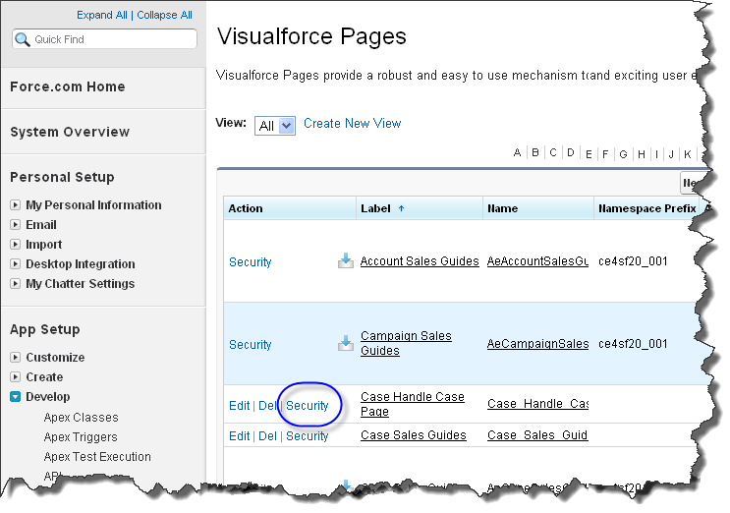Expand the Import section
The image size is (730, 513).
pos(16,244)
